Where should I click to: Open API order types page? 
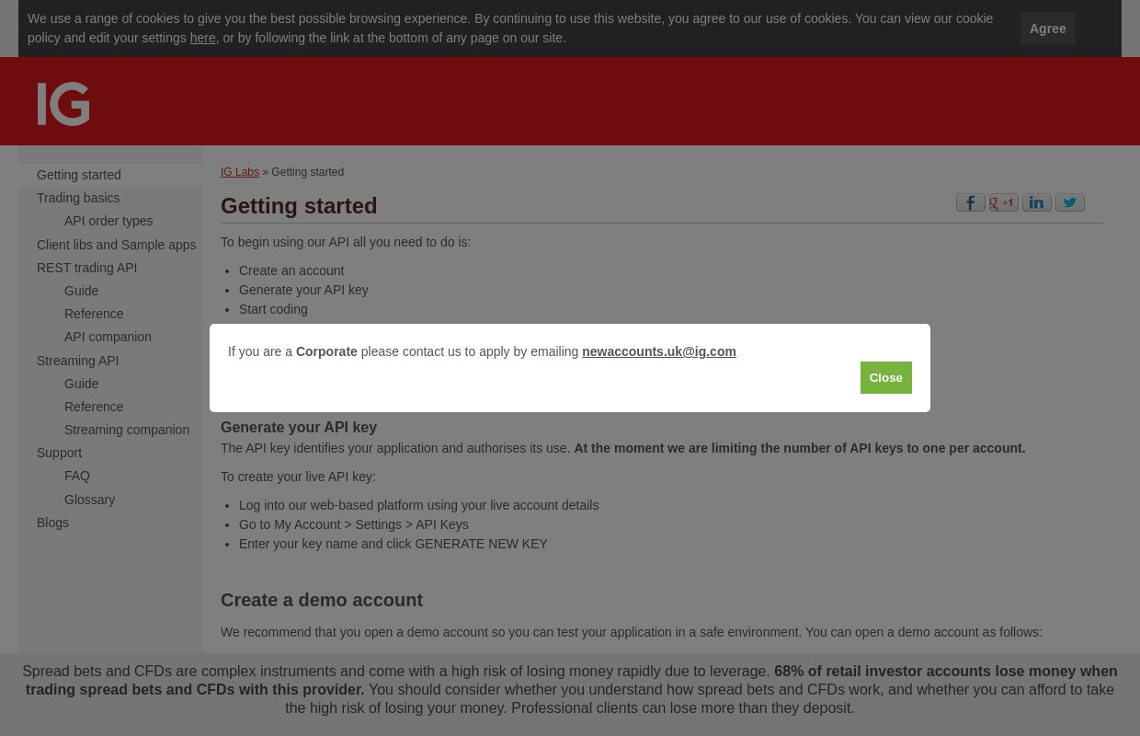108,221
